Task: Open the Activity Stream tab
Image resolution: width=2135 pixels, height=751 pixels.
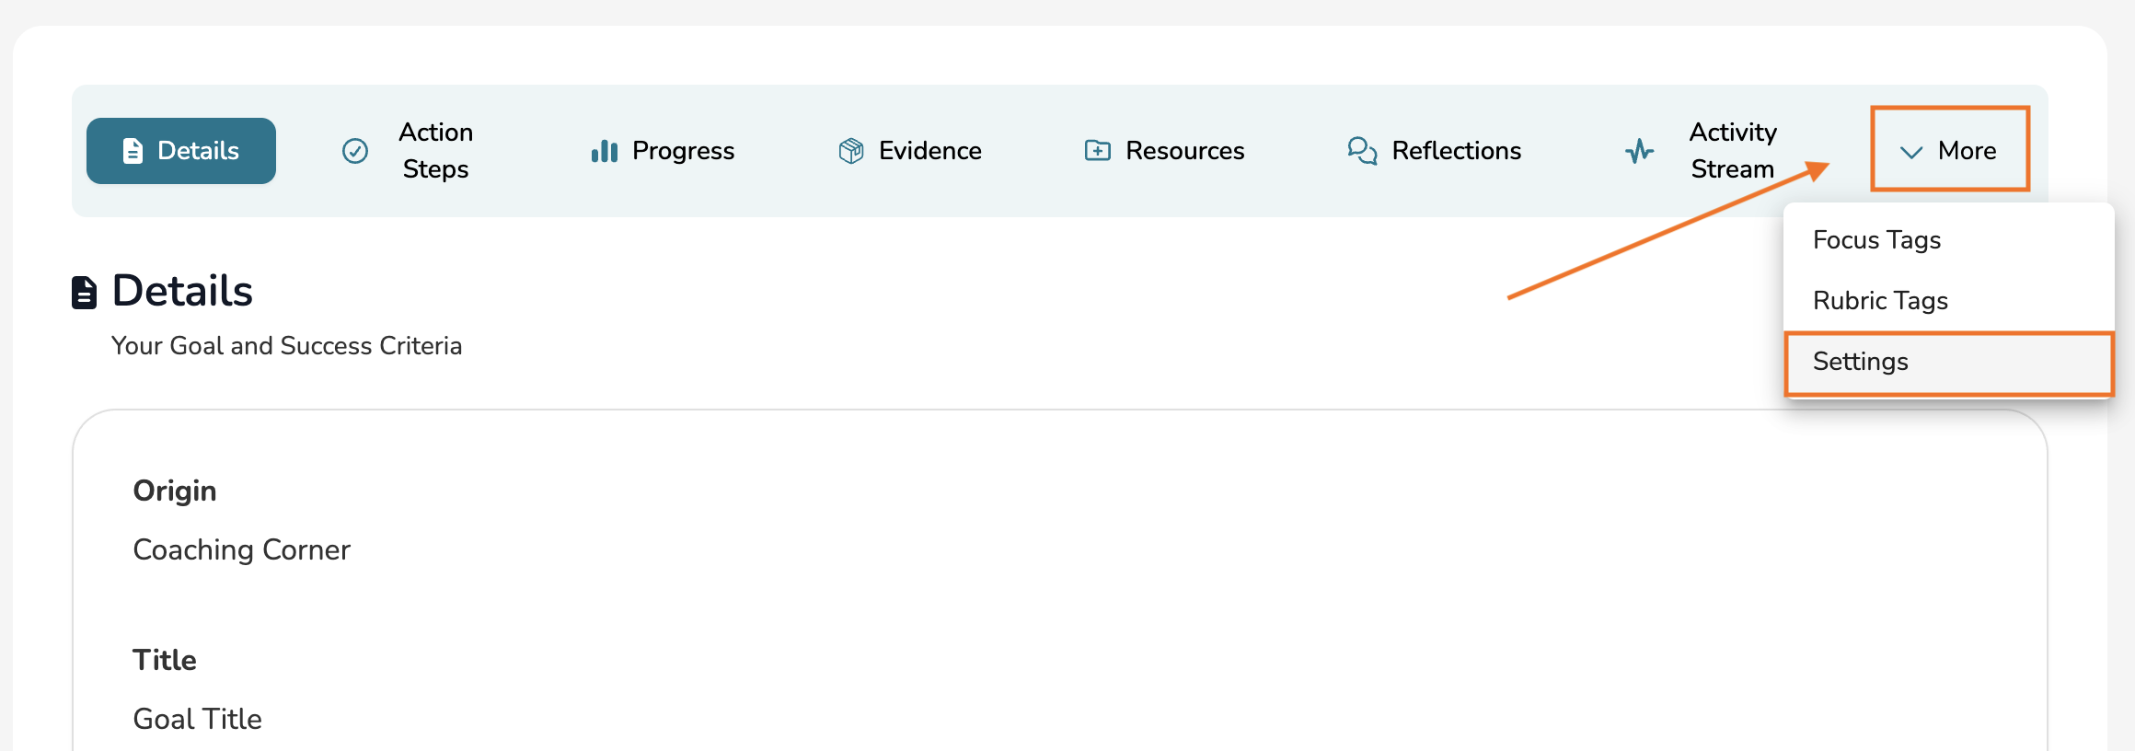Action: click(1732, 151)
